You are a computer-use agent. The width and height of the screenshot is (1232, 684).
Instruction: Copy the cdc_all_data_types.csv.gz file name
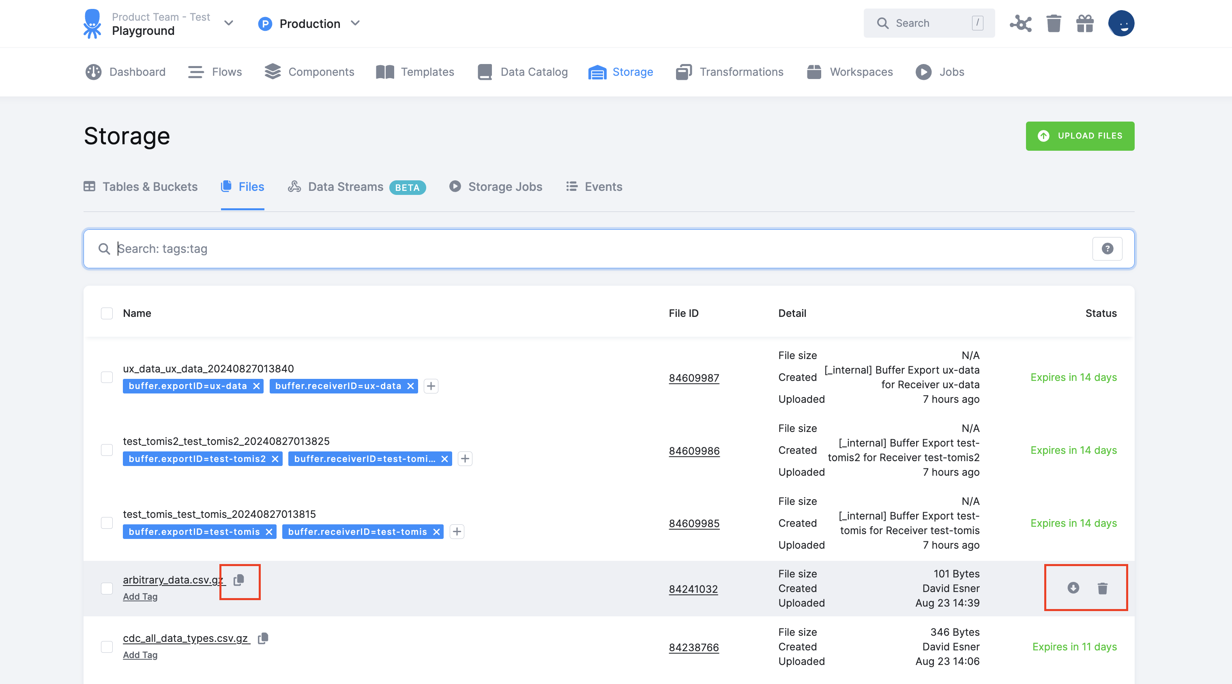point(263,638)
